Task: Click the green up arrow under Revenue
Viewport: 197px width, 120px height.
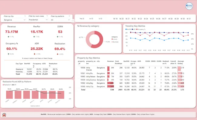Action: (x=8, y=37)
